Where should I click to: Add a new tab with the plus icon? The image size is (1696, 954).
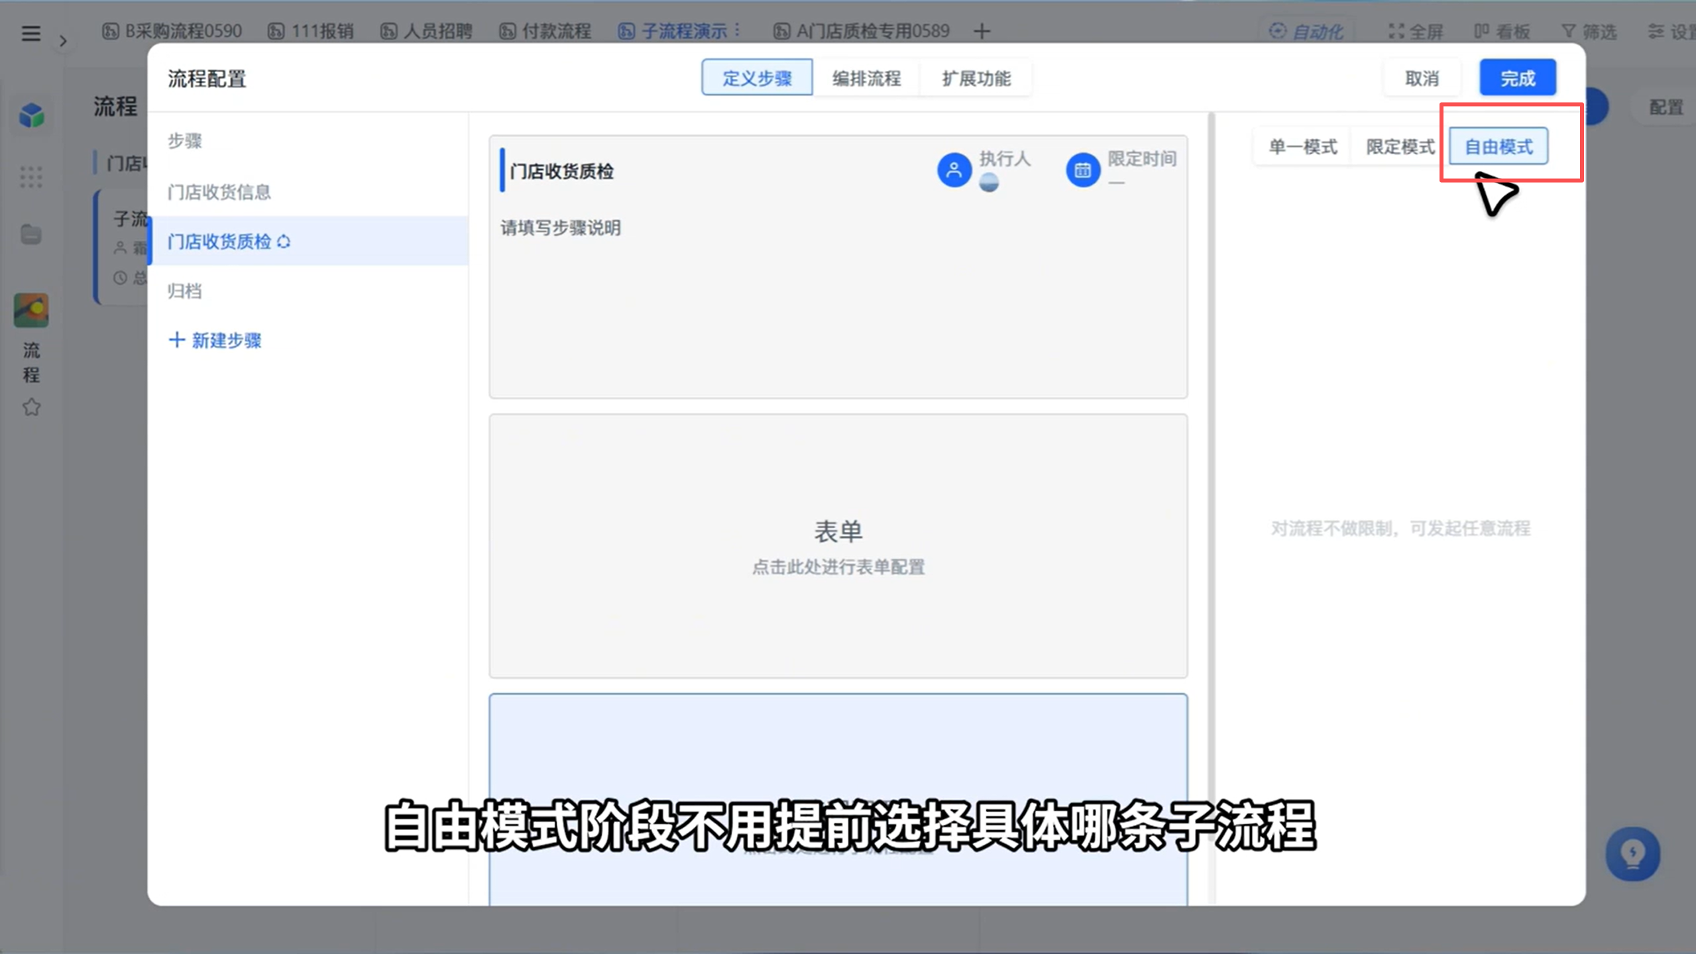point(982,31)
